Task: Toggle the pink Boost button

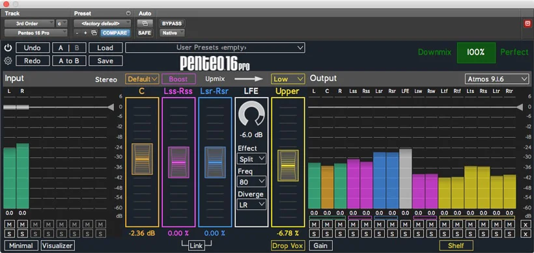Action: (x=178, y=79)
